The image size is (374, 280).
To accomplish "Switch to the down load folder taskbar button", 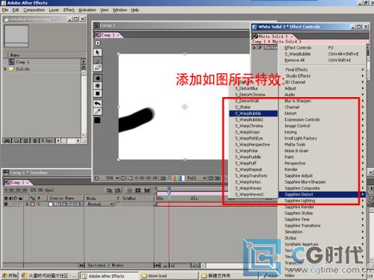I will click(x=168, y=276).
